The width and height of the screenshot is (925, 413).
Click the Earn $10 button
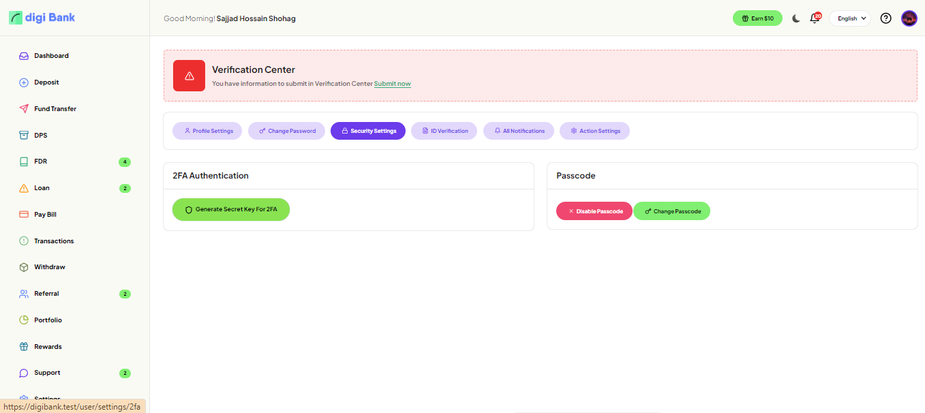(x=757, y=18)
